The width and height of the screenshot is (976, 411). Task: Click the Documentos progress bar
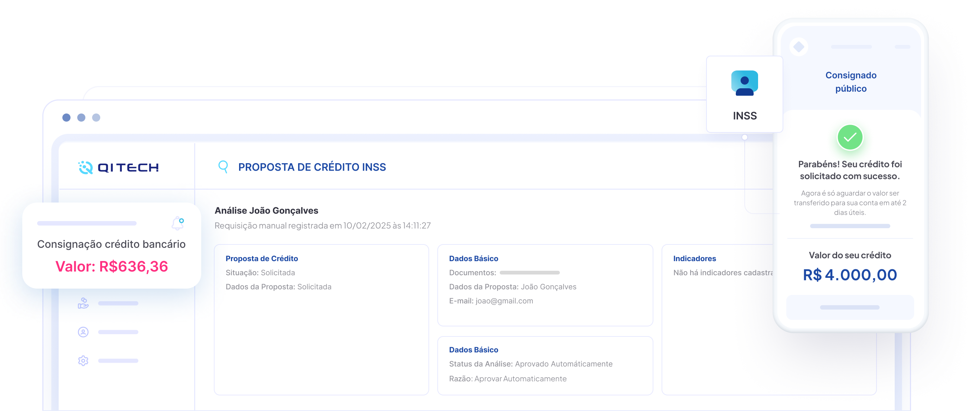click(529, 273)
